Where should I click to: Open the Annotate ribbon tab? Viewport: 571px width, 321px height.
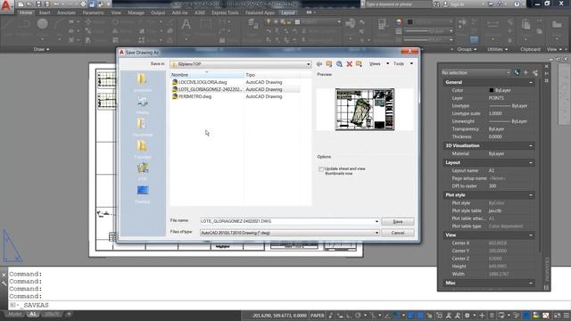pos(66,12)
